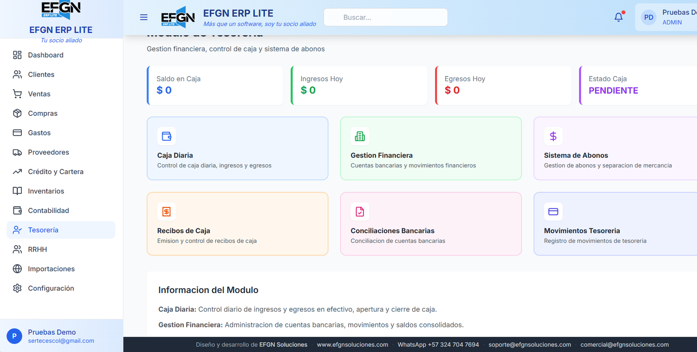
Task: Click the Inventarios book icon
Action: (17, 191)
